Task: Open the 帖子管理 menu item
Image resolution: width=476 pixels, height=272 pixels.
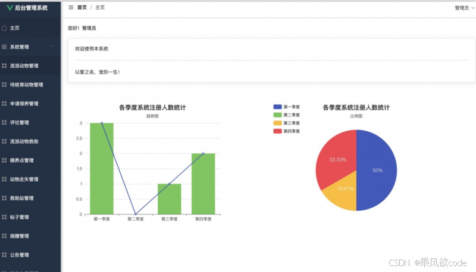Action: pyautogui.click(x=30, y=217)
